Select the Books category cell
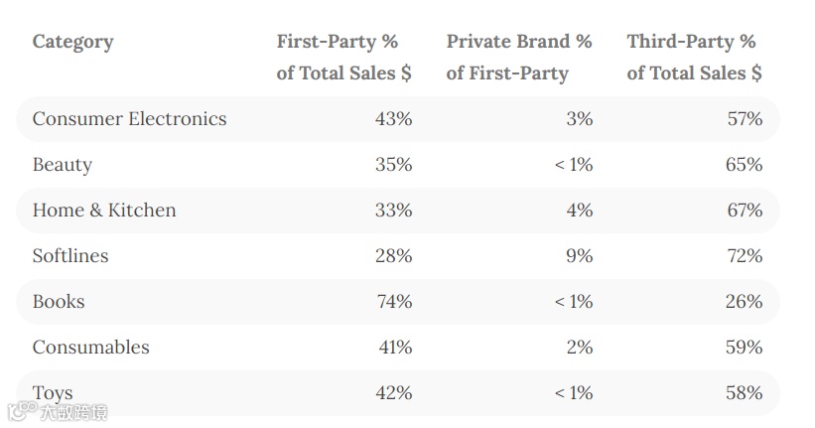 pyautogui.click(x=59, y=302)
